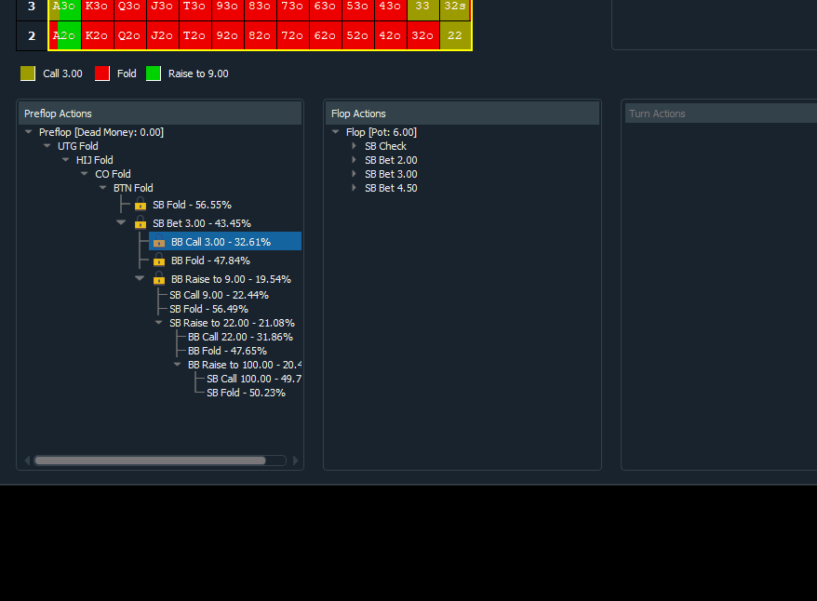Select the 72o hand cell
The height and width of the screenshot is (601, 817).
click(x=292, y=36)
